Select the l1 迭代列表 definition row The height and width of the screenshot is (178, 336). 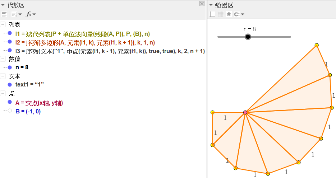[x=83, y=34]
